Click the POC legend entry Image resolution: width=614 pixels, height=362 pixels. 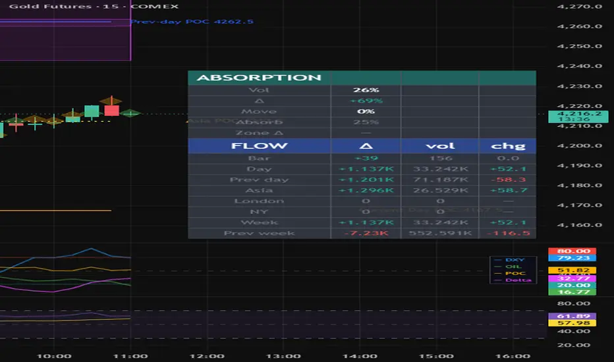(x=509, y=273)
